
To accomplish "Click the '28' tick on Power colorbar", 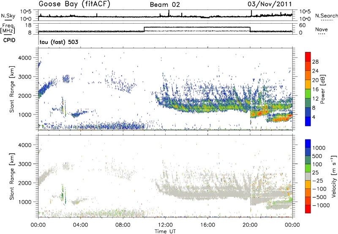I will click(315, 62).
